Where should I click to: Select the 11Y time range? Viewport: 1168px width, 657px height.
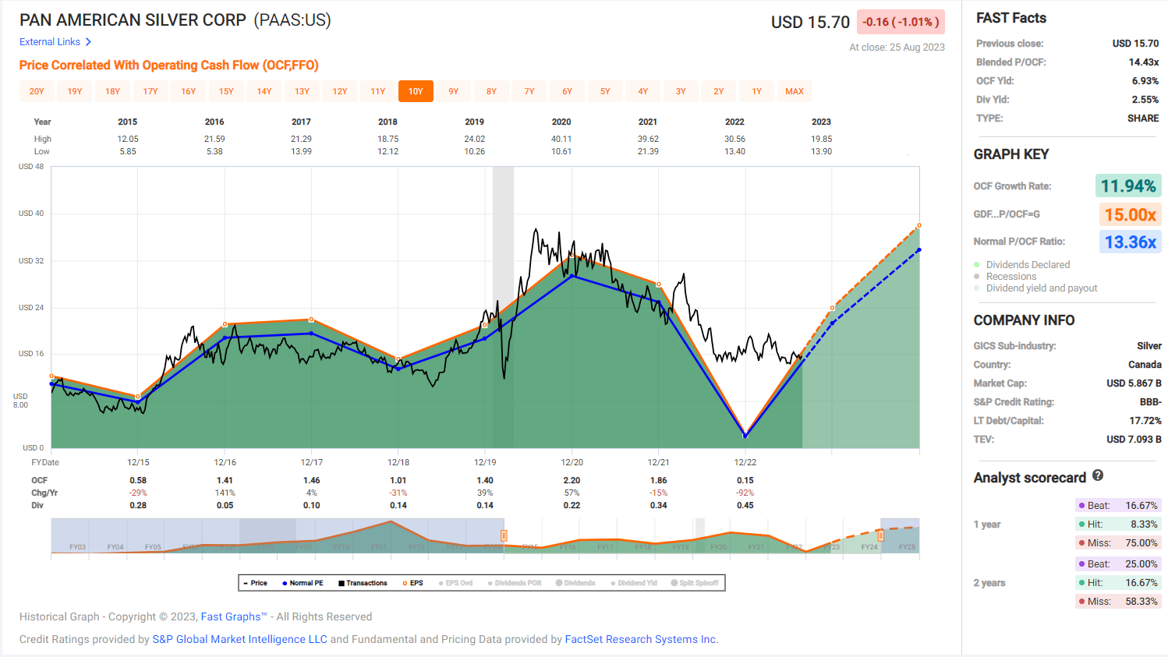pyautogui.click(x=378, y=91)
